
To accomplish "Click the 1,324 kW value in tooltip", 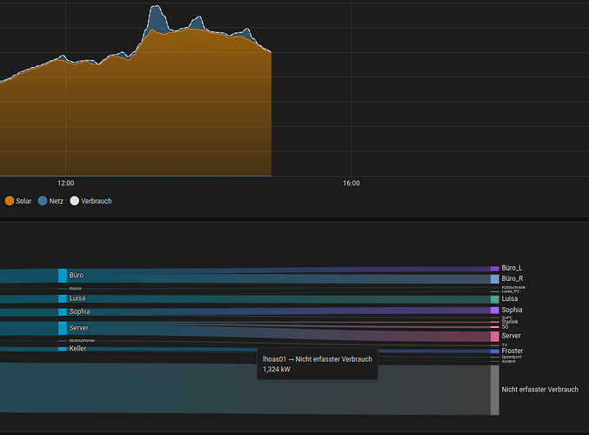I will [x=277, y=369].
